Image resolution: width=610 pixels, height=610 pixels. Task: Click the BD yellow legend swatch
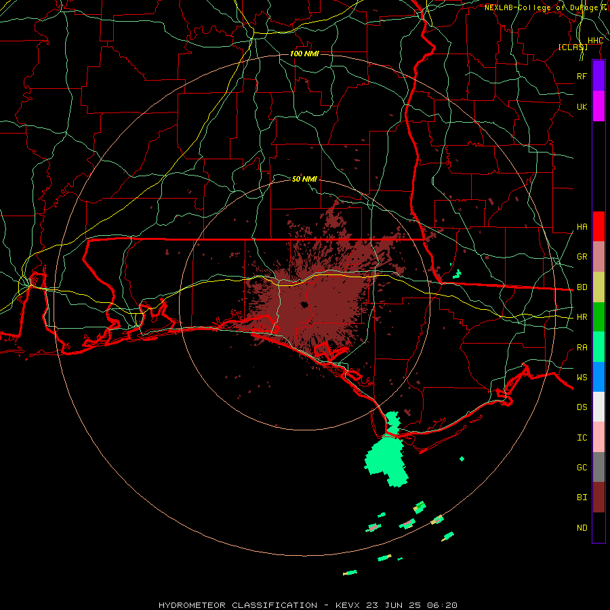pos(598,287)
